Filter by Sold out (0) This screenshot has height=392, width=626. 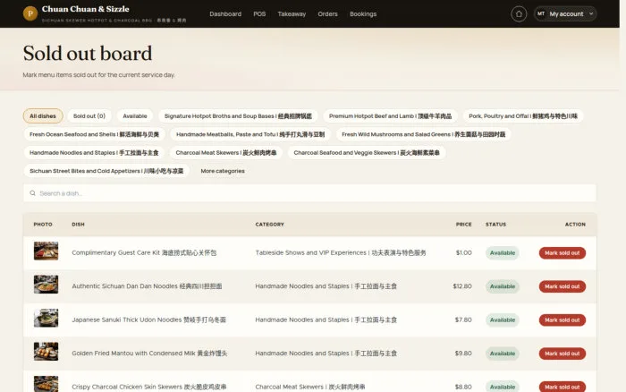tap(89, 115)
